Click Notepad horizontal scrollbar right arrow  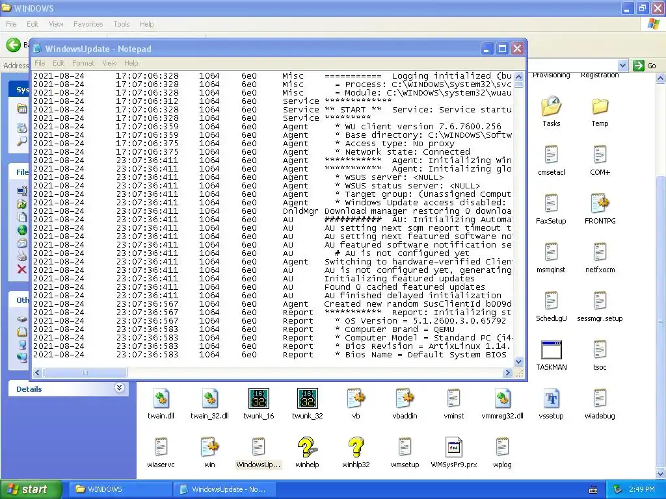coord(507,372)
